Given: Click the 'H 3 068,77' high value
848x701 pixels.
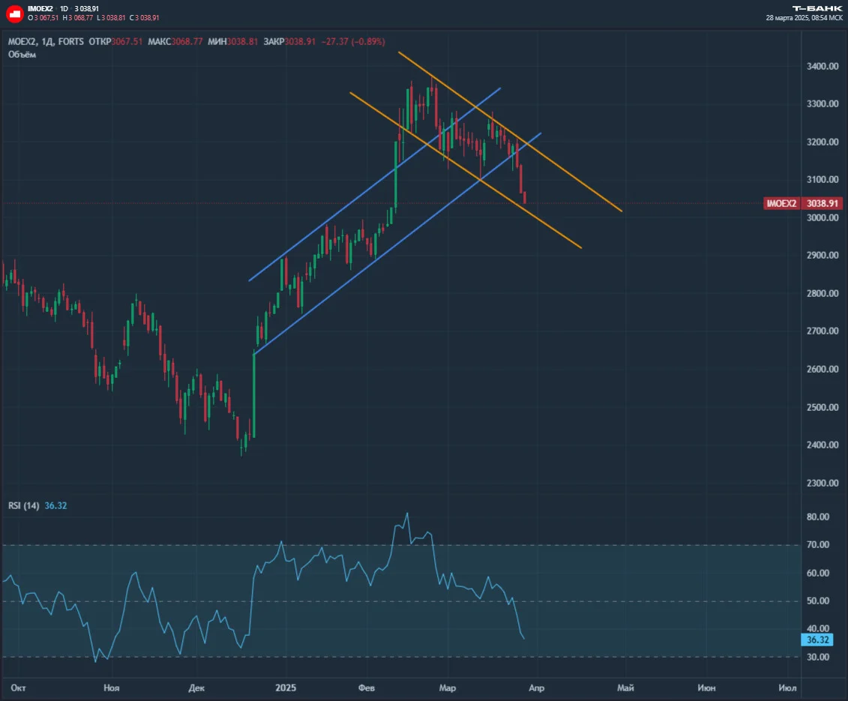Looking at the screenshot, I should click(77, 18).
